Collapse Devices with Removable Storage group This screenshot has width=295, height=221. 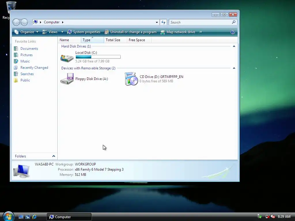coord(234,68)
